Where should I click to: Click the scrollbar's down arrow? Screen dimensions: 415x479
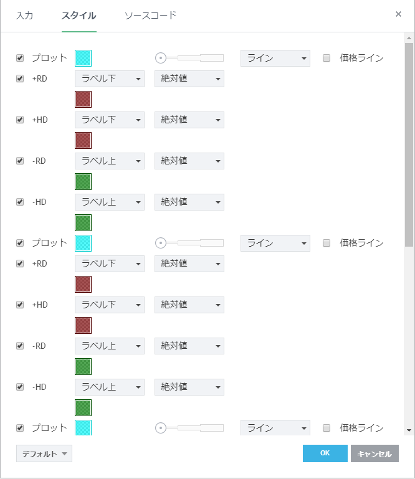[409, 430]
